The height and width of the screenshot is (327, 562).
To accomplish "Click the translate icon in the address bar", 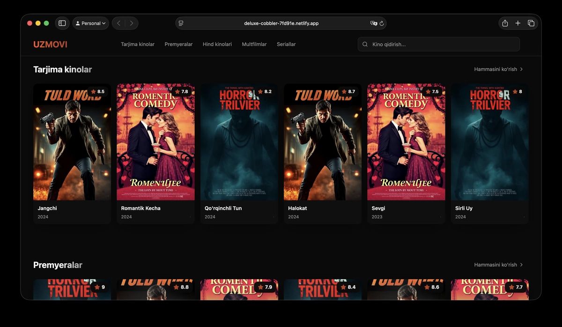I will (373, 23).
